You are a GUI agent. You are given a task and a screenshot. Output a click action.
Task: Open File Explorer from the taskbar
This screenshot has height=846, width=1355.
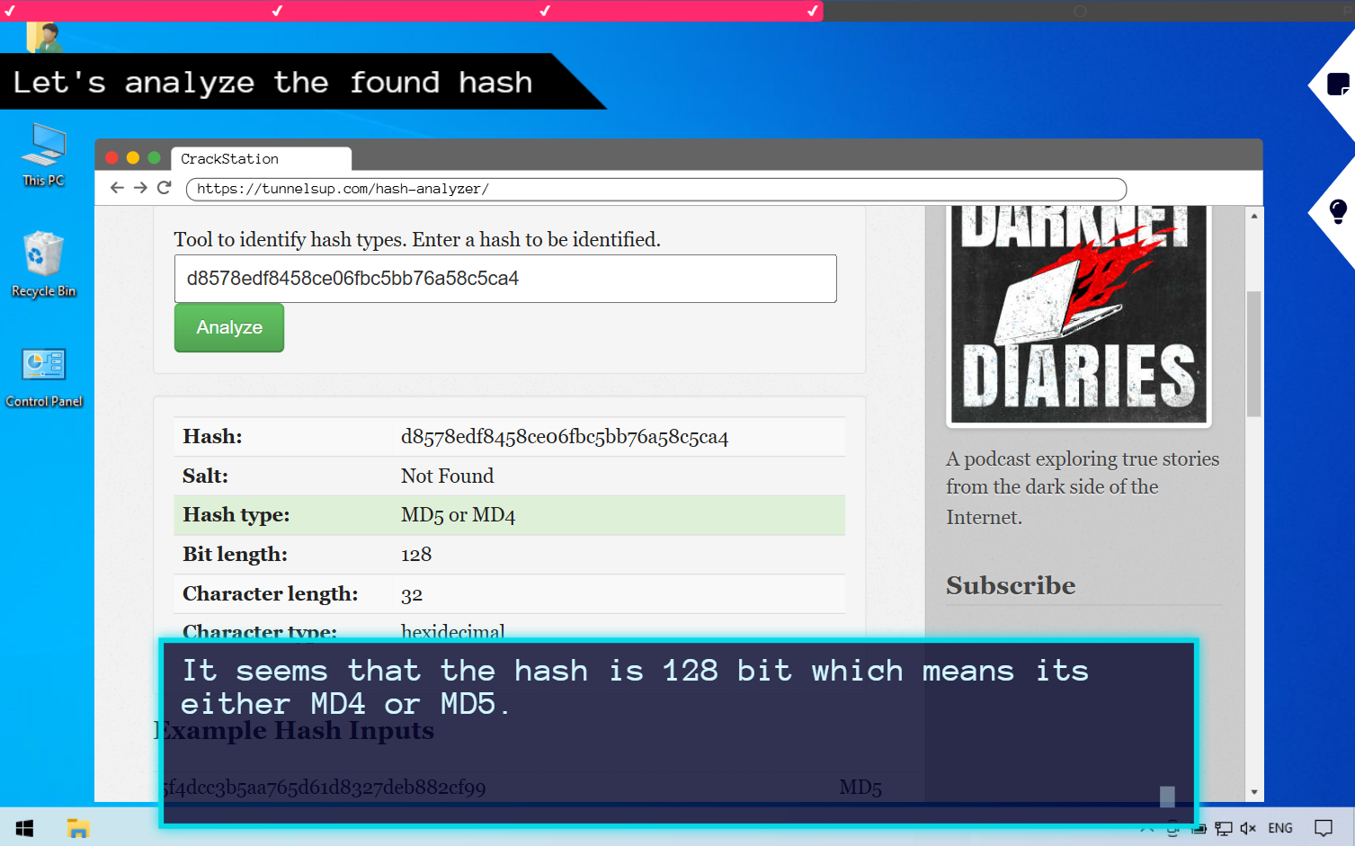[78, 828]
